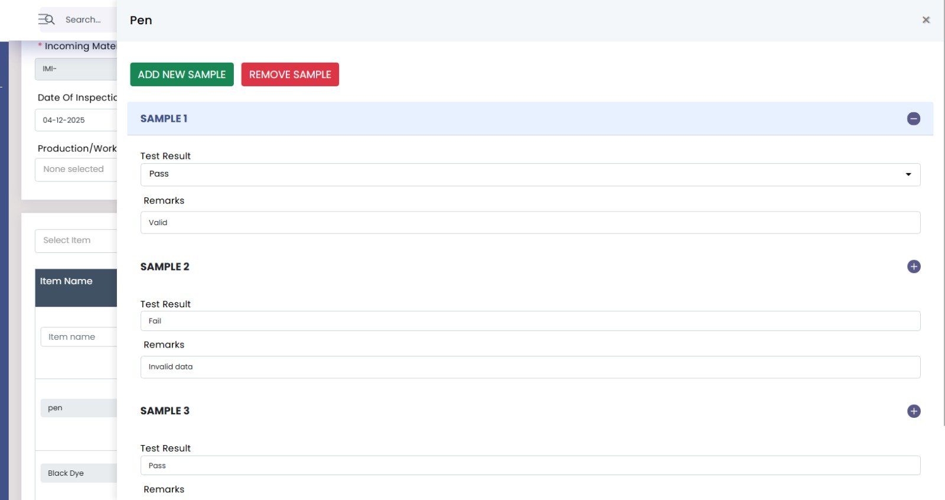Close the Pen panel
945x500 pixels.
tap(926, 20)
